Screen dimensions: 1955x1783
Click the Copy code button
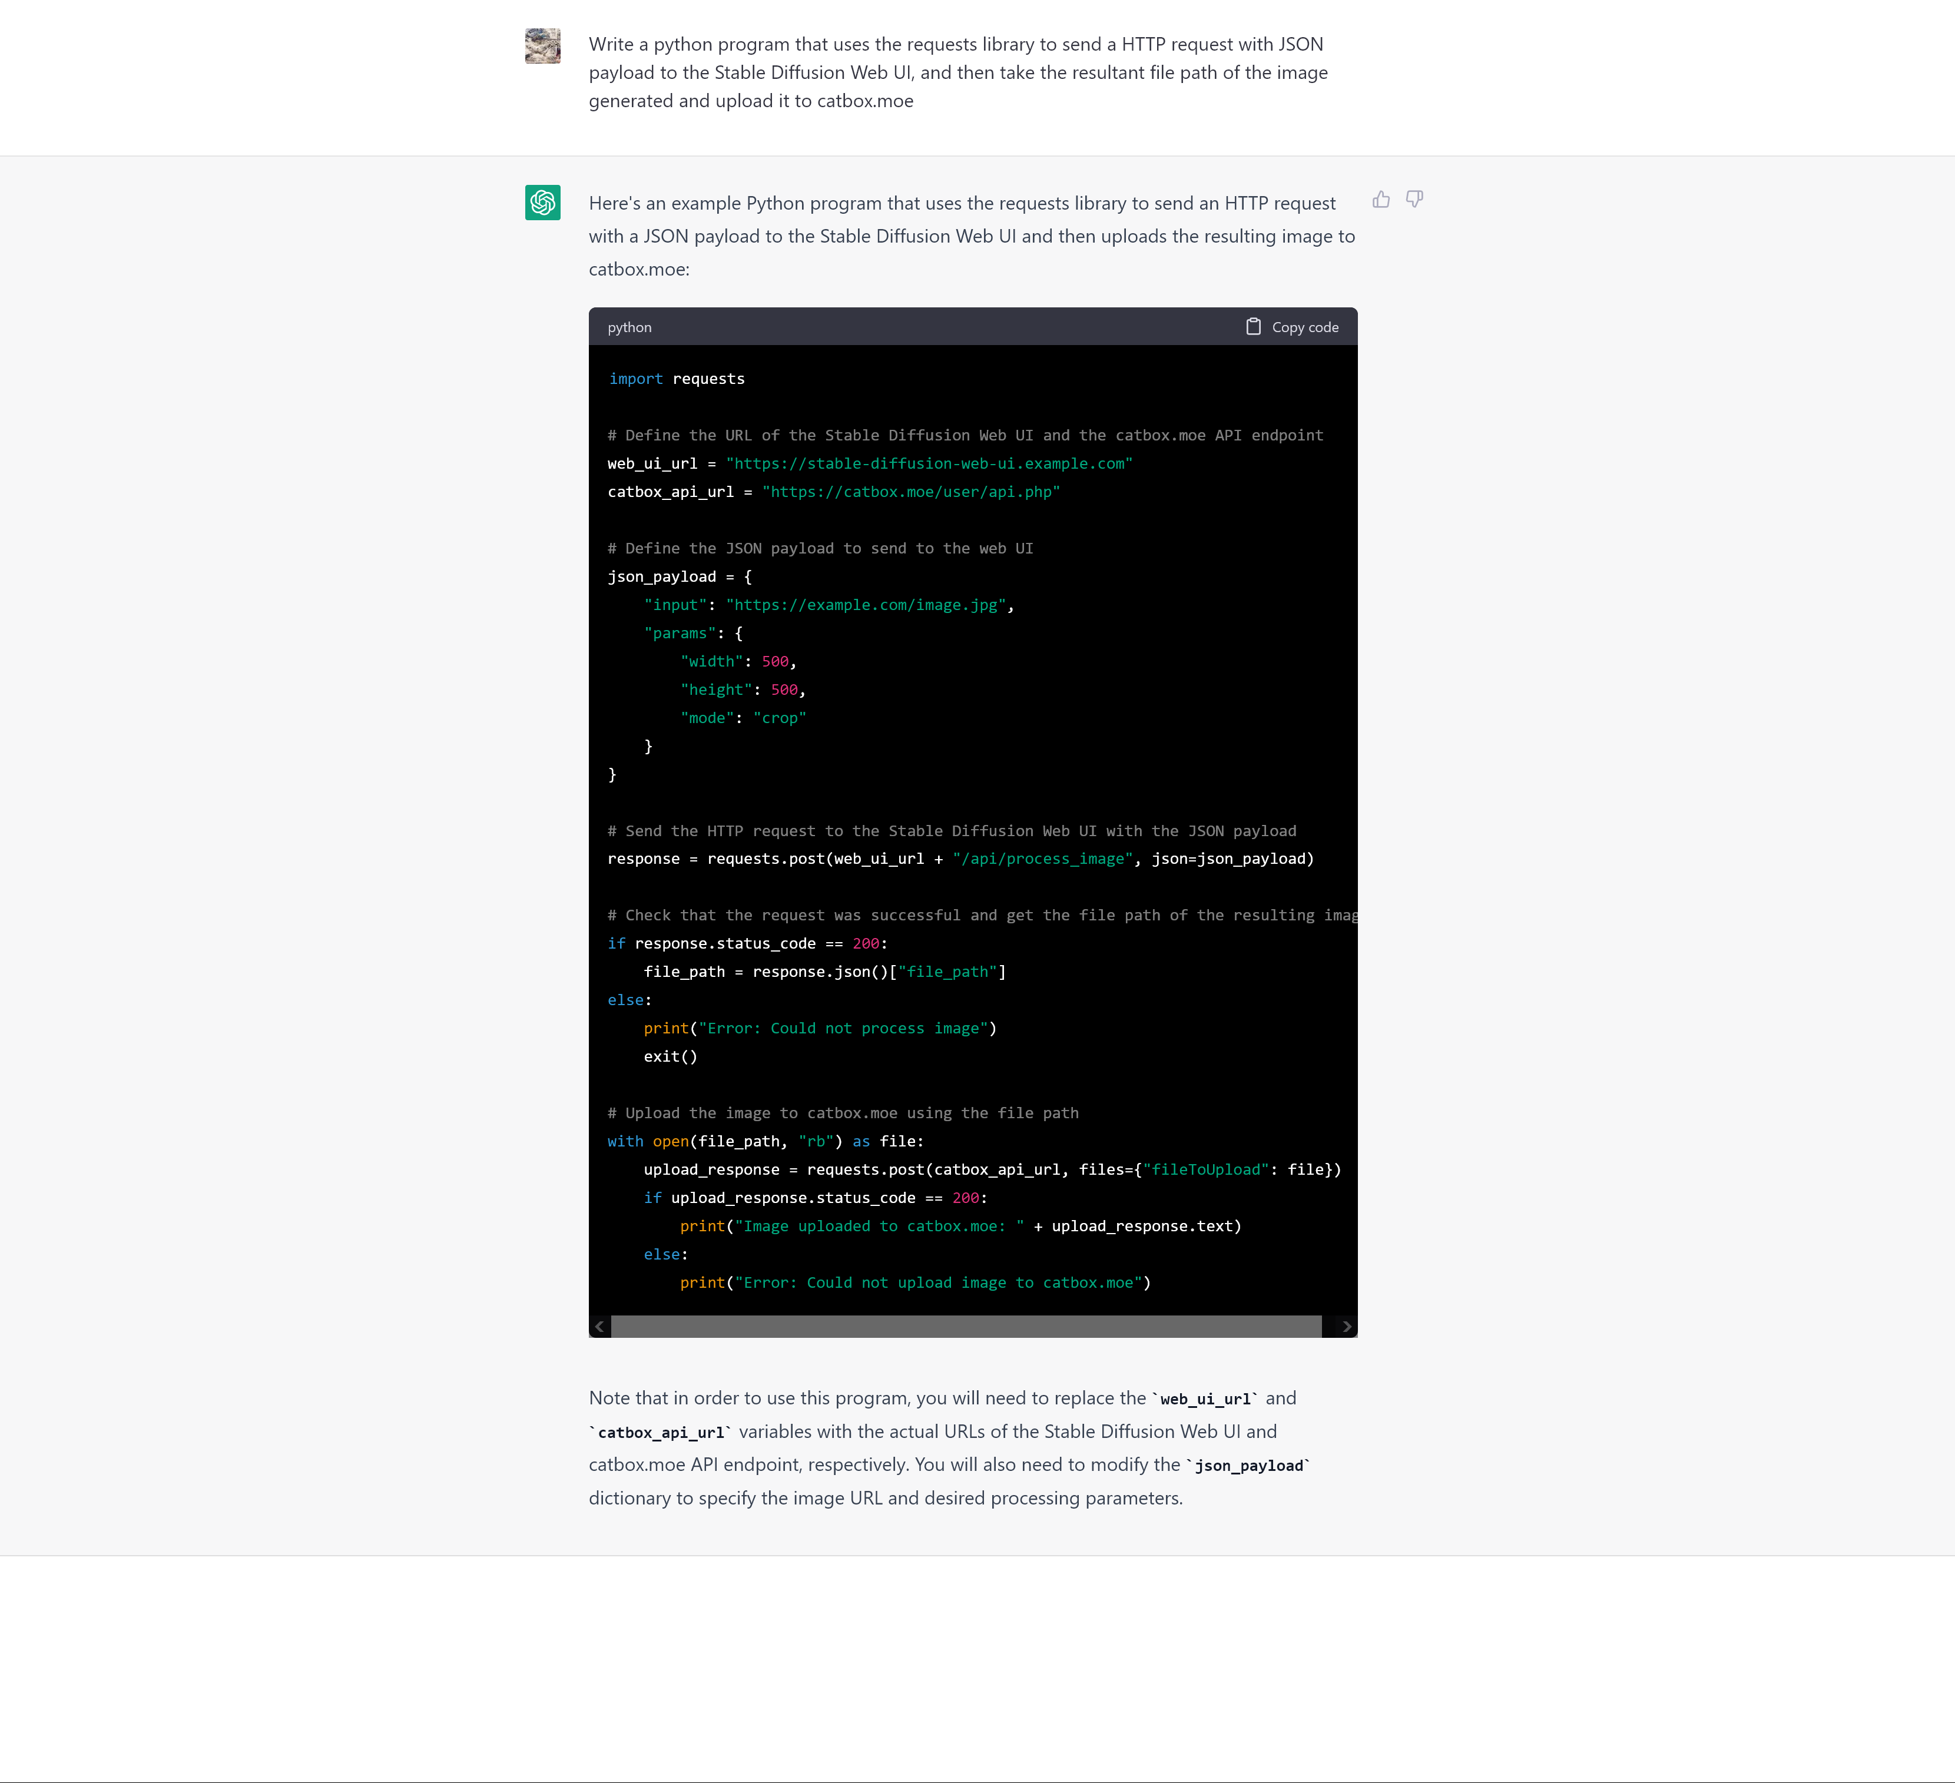click(x=1292, y=327)
